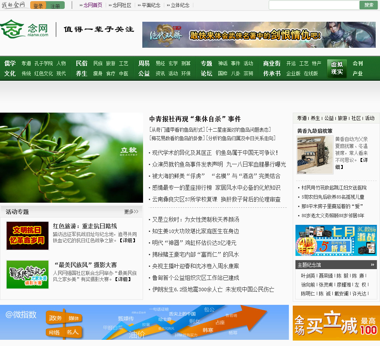Open the 民俗 menu section
The image size is (380, 346).
tap(82, 63)
